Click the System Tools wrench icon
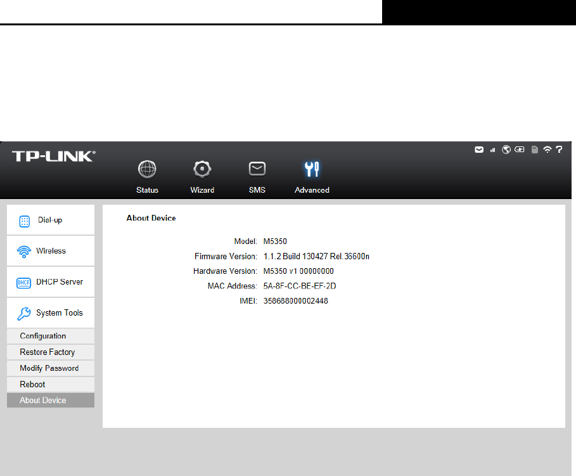576x476 pixels. click(x=24, y=314)
